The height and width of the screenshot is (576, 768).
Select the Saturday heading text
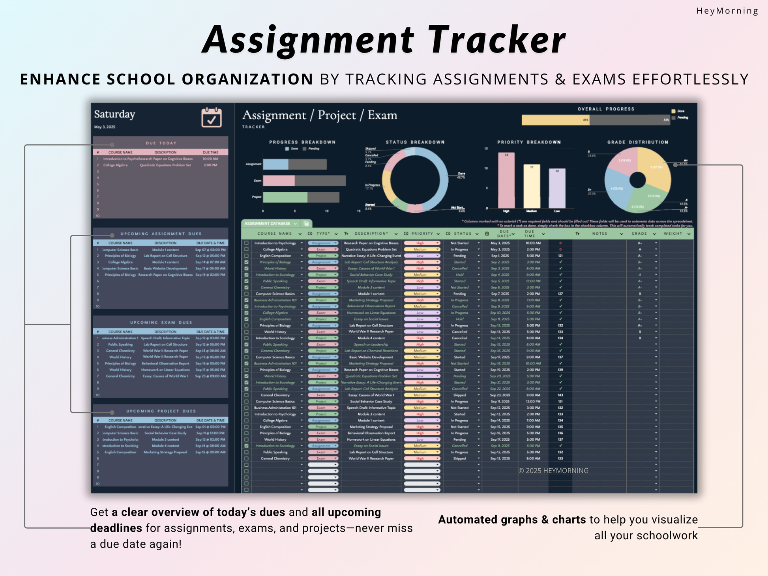tap(114, 114)
